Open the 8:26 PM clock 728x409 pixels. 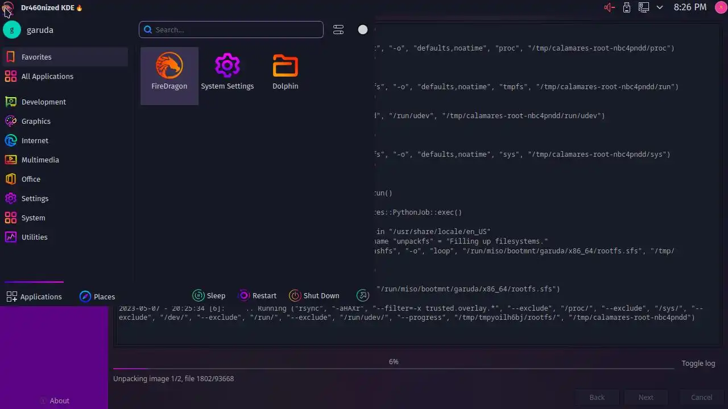[x=690, y=7]
